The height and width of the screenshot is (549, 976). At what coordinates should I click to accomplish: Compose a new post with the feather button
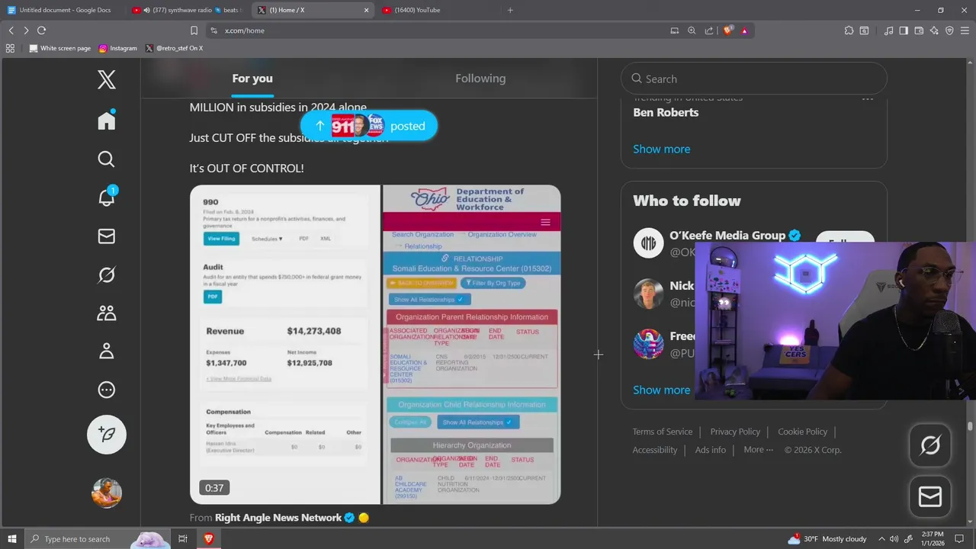107,435
